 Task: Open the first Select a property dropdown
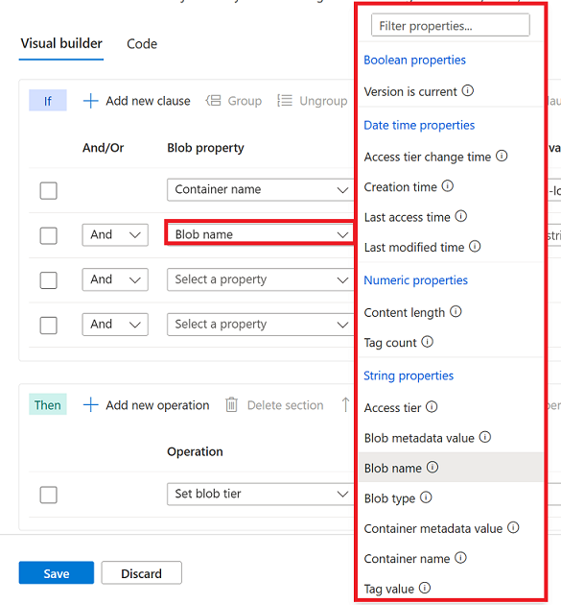pyautogui.click(x=261, y=279)
